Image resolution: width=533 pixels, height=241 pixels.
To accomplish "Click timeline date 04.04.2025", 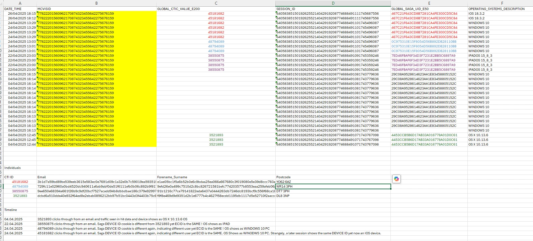I will pos(20,219).
